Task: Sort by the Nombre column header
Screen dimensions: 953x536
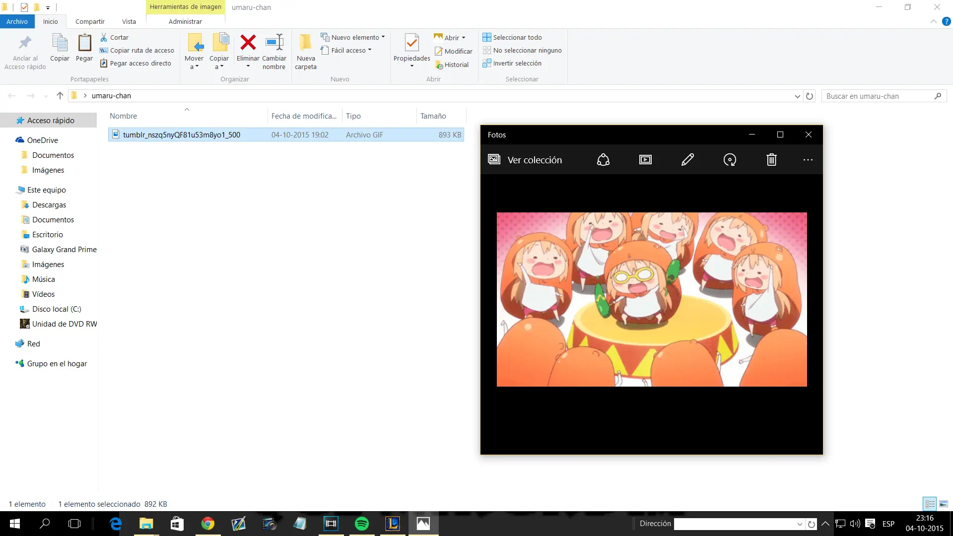Action: pos(188,116)
